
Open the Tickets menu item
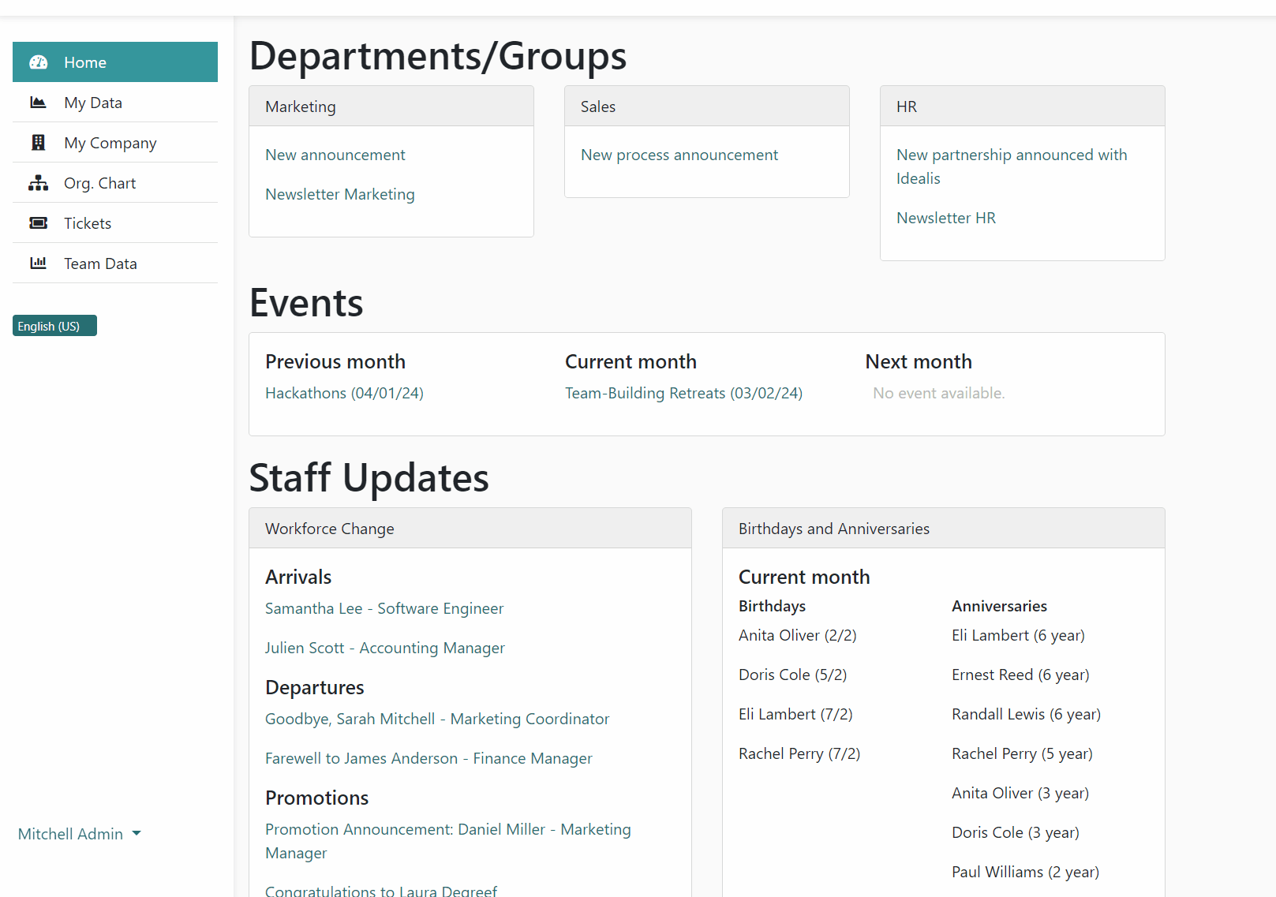pyautogui.click(x=88, y=223)
